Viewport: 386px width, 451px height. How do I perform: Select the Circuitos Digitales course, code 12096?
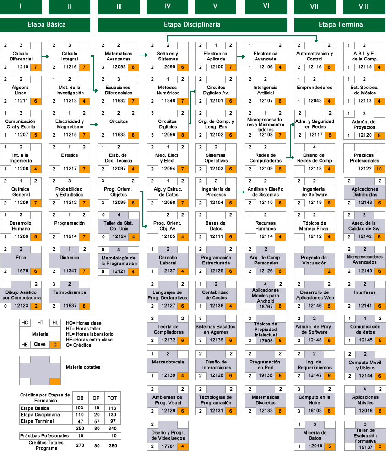(x=168, y=125)
